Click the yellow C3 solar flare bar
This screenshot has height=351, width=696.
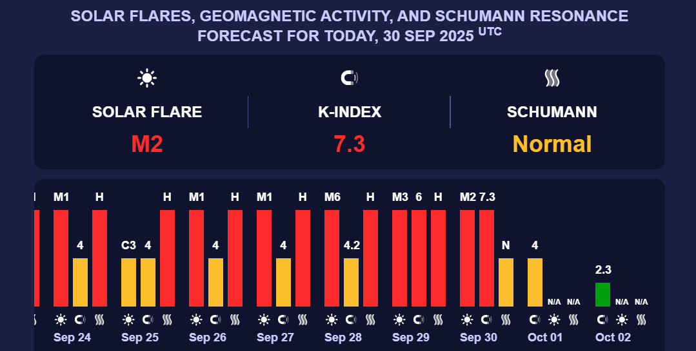(128, 282)
